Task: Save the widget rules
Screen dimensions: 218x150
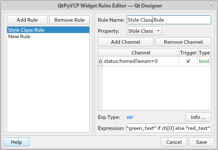Action: [201, 142]
